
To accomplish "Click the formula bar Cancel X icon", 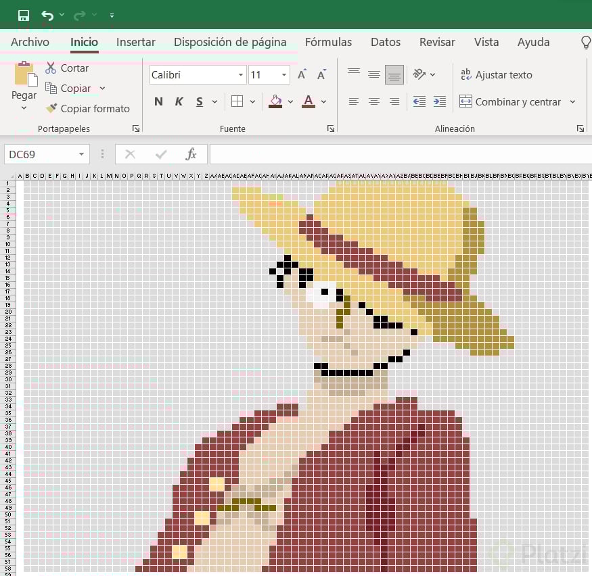I will click(131, 154).
